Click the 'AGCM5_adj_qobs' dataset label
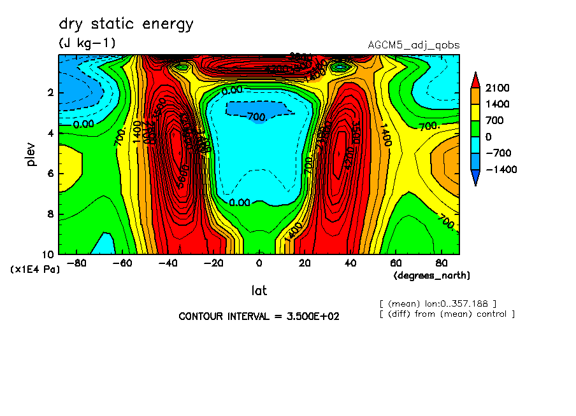The image size is (576, 416). [x=414, y=45]
